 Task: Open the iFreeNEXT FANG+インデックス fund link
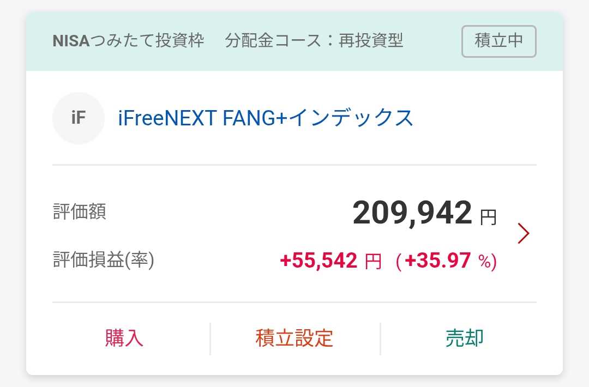coord(266,118)
